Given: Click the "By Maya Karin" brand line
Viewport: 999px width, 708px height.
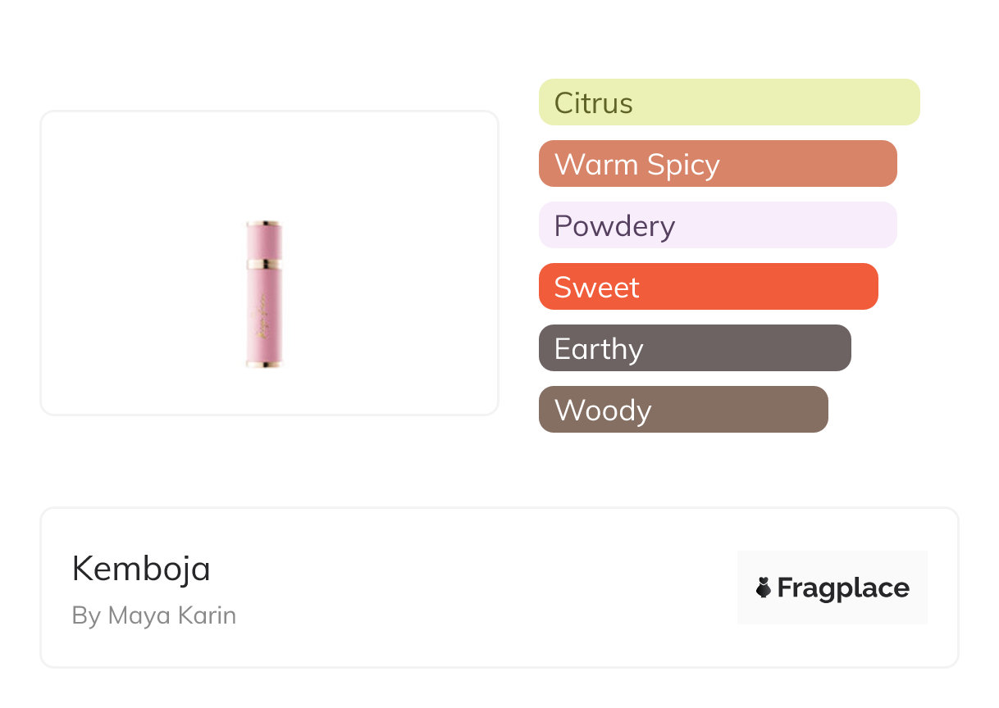Looking at the screenshot, I should 153,615.
